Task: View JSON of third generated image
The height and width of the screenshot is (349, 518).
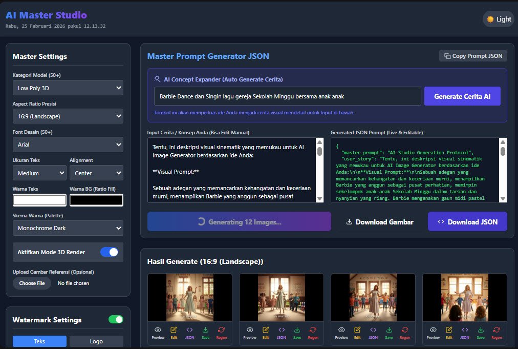Action: point(373,333)
